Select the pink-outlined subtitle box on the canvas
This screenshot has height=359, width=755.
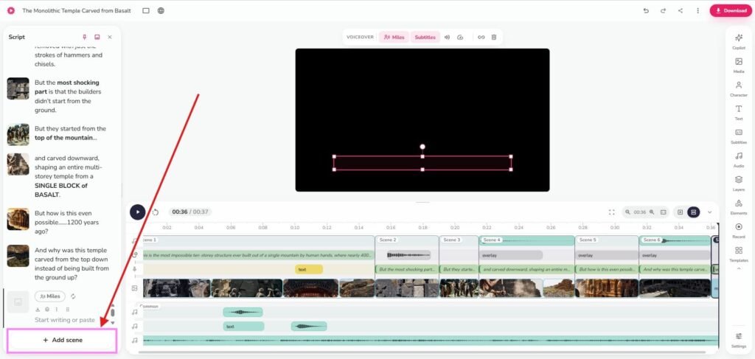point(422,163)
